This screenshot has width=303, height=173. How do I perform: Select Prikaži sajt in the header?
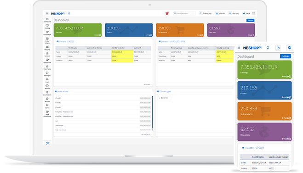click(x=206, y=13)
